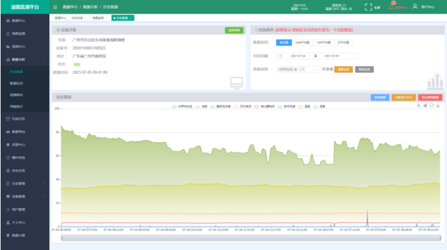447x250 pixels.
Task: Save chart as image icon
Action: (x=437, y=105)
